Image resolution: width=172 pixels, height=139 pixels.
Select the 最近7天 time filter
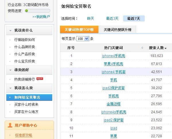tap(134, 18)
